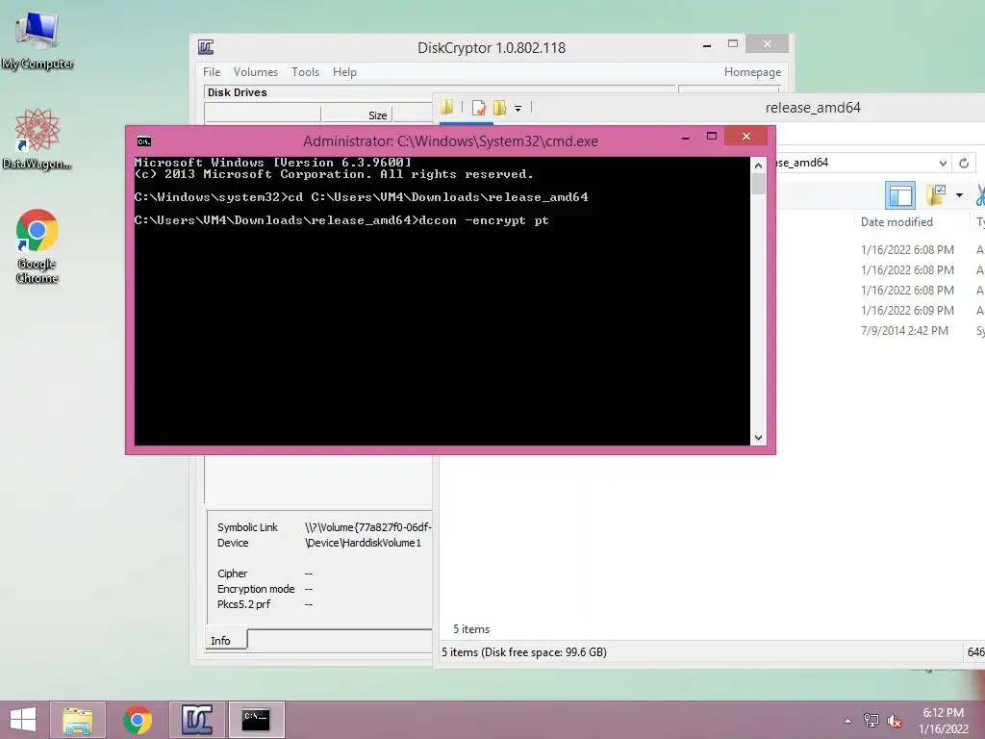Expand the Explorer address bar history dropdown

(943, 163)
